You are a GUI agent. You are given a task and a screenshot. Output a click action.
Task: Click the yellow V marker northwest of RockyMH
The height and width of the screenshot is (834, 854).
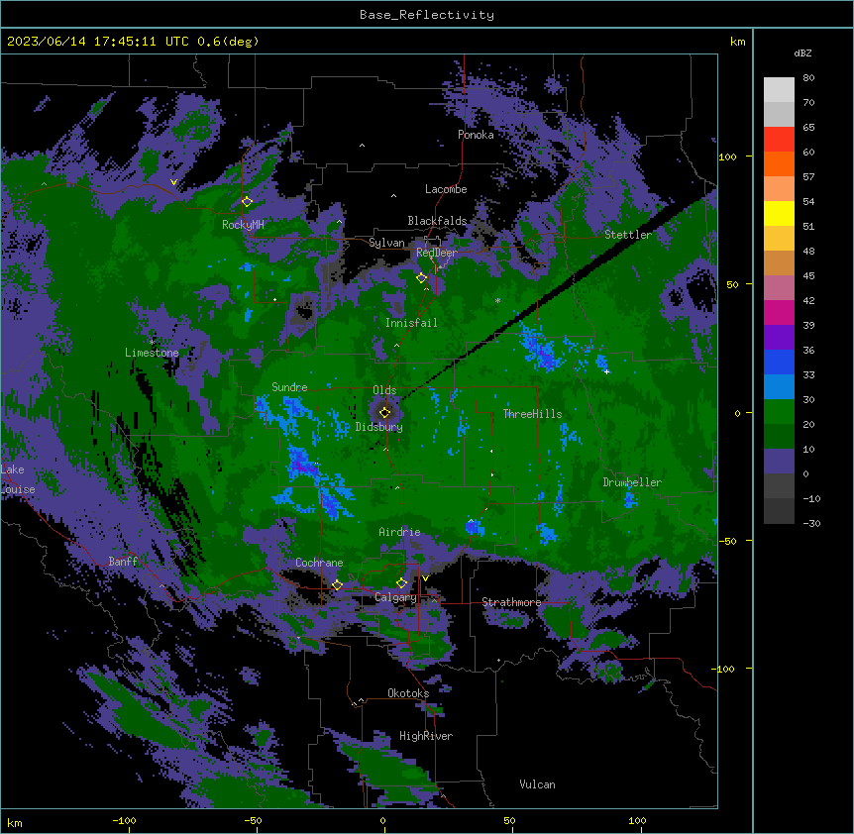pyautogui.click(x=173, y=182)
